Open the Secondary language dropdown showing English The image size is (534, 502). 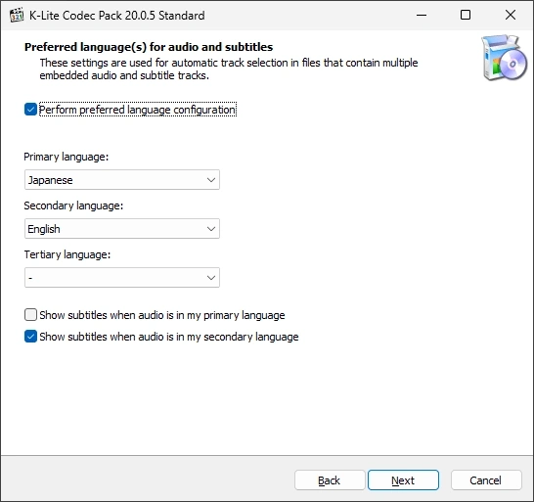point(122,229)
